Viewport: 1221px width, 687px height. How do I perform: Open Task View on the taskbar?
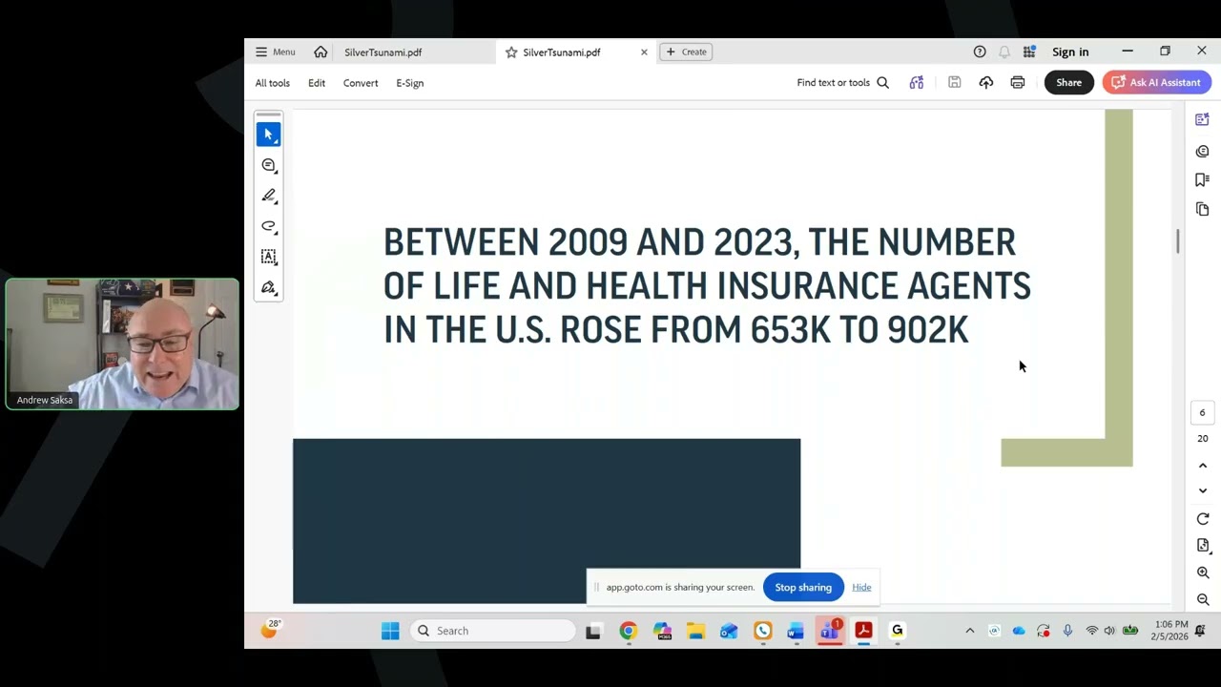tap(593, 631)
